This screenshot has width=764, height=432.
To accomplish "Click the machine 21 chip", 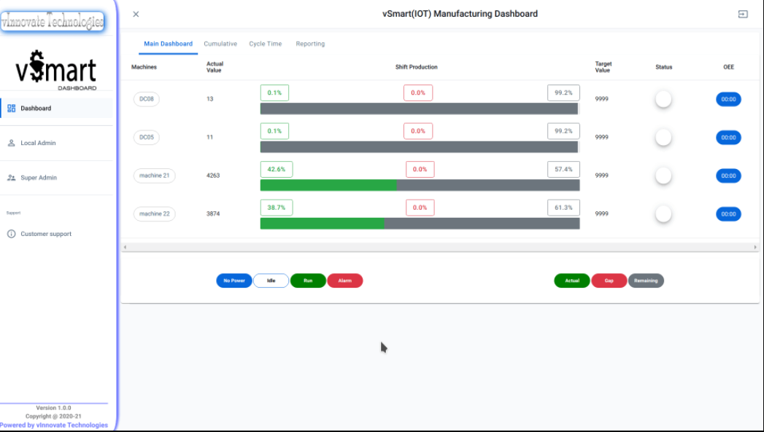I will pyautogui.click(x=155, y=176).
